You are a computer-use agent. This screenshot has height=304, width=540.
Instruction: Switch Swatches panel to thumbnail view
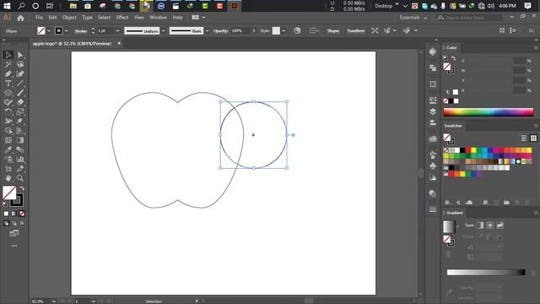click(533, 138)
